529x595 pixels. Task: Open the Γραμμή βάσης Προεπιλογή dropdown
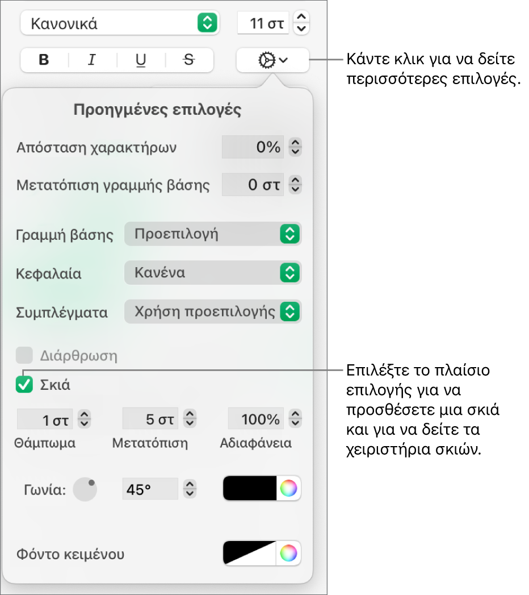point(213,234)
